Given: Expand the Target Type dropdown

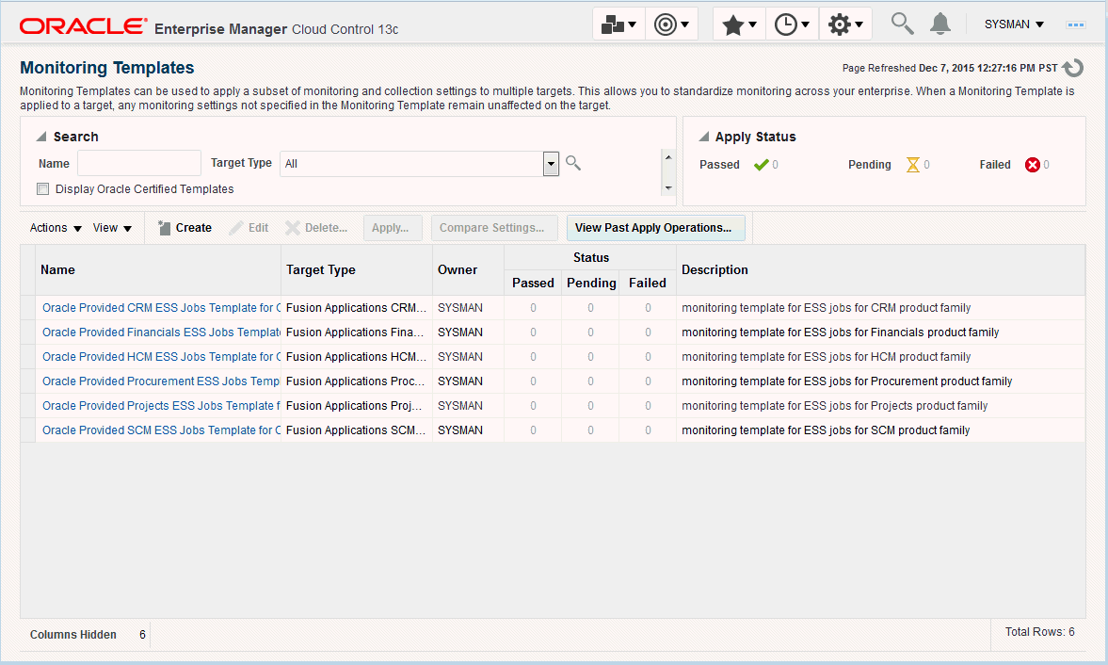Looking at the screenshot, I should pyautogui.click(x=551, y=164).
